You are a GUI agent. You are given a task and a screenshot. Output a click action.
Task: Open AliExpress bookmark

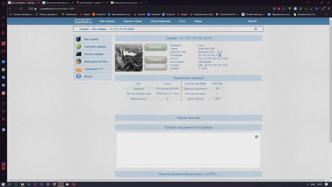(99, 15)
